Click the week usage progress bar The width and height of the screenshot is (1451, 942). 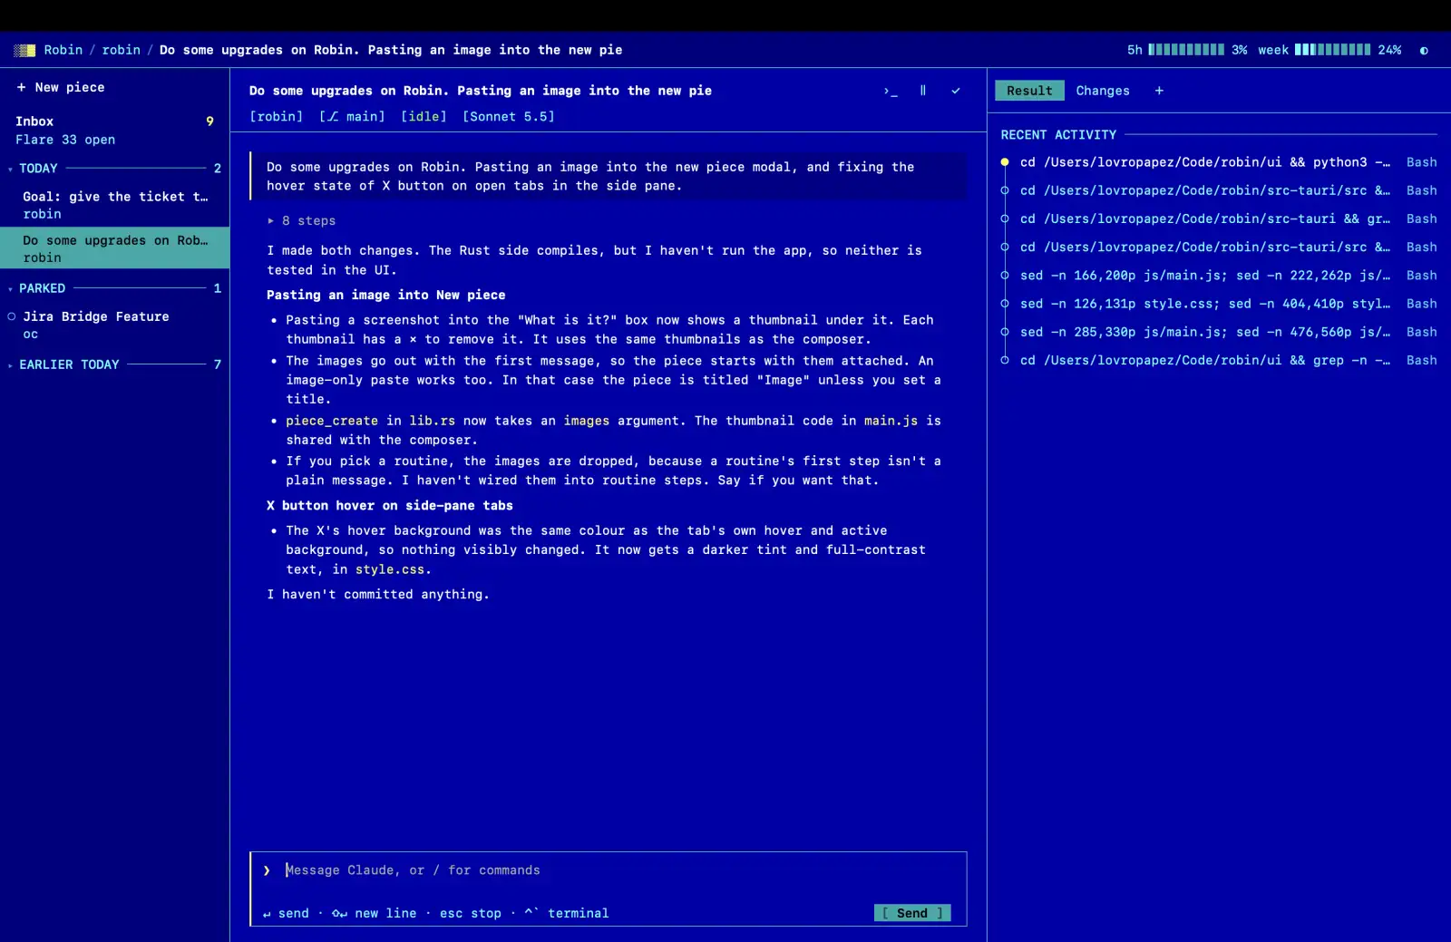[1332, 50]
